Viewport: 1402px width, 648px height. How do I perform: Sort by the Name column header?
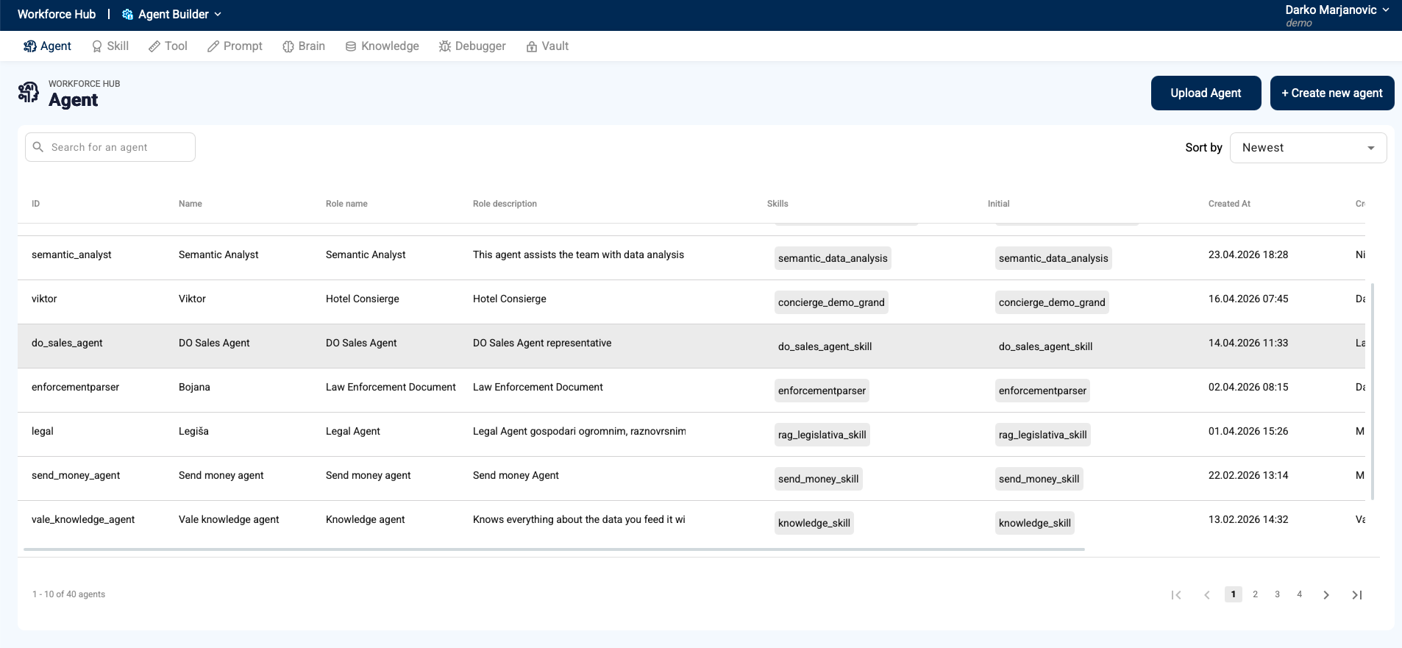click(191, 204)
